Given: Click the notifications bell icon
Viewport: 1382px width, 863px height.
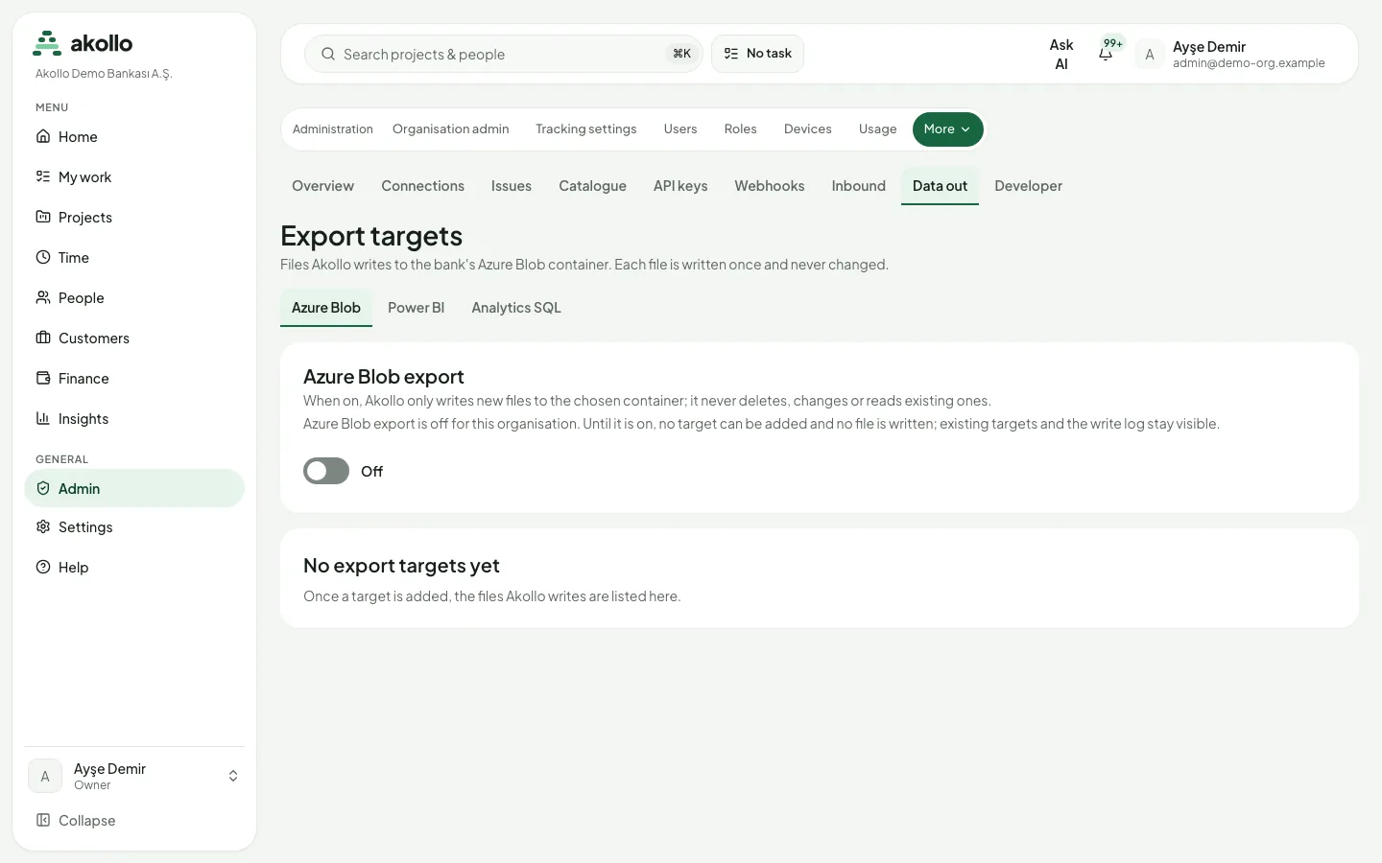Looking at the screenshot, I should [x=1106, y=56].
